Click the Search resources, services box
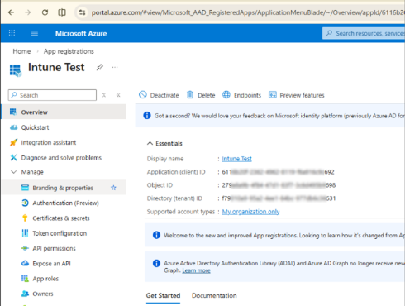Image resolution: width=405 pixels, height=306 pixels. click(364, 33)
